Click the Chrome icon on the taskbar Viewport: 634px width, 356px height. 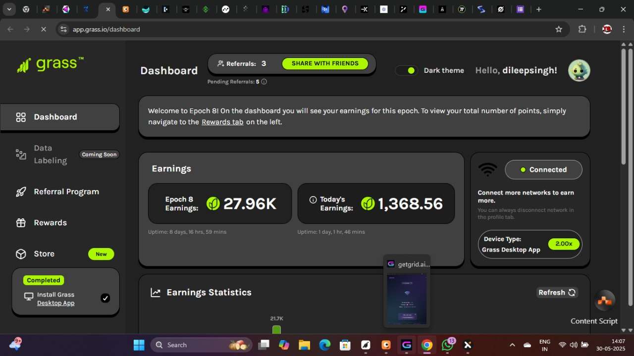tap(427, 345)
